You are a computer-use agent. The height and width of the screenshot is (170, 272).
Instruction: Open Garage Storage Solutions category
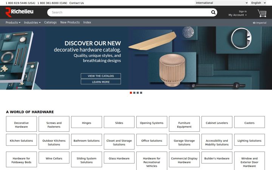click(184, 142)
